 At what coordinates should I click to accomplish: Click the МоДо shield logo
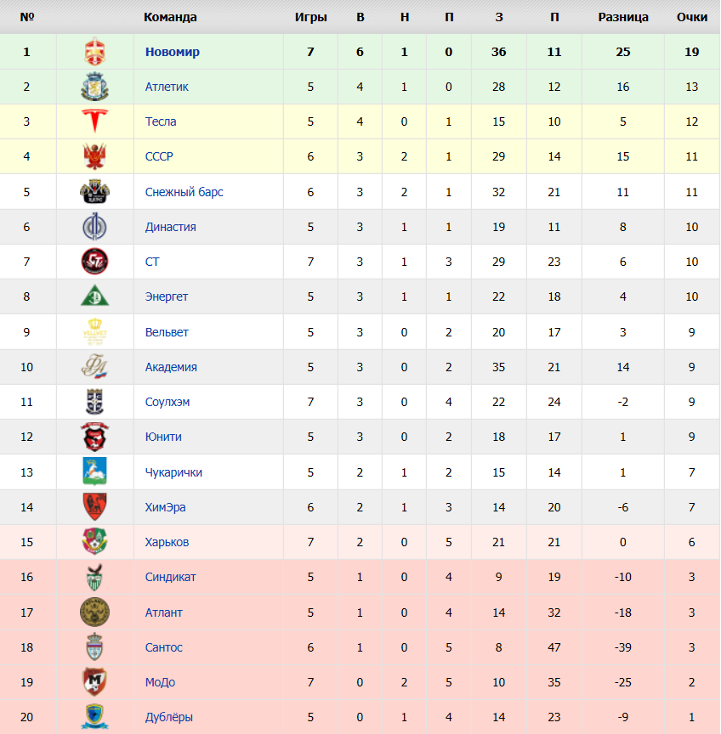[94, 681]
